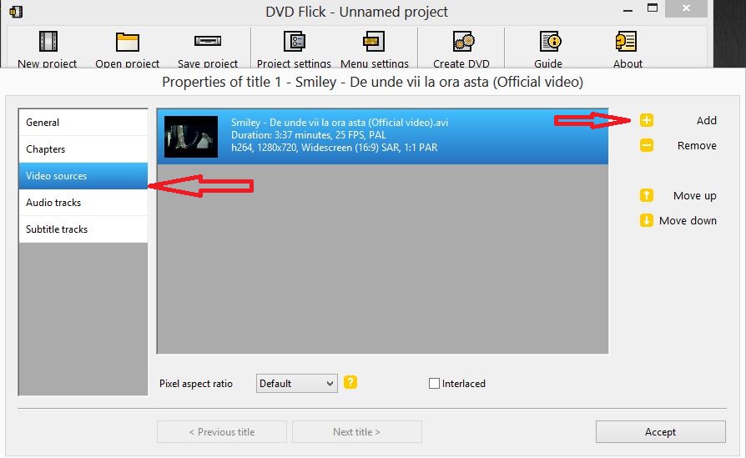Open Menu settings from toolbar

tap(374, 42)
